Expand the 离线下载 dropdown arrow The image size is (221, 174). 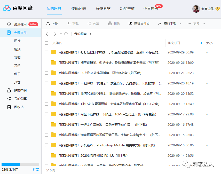point(180,24)
